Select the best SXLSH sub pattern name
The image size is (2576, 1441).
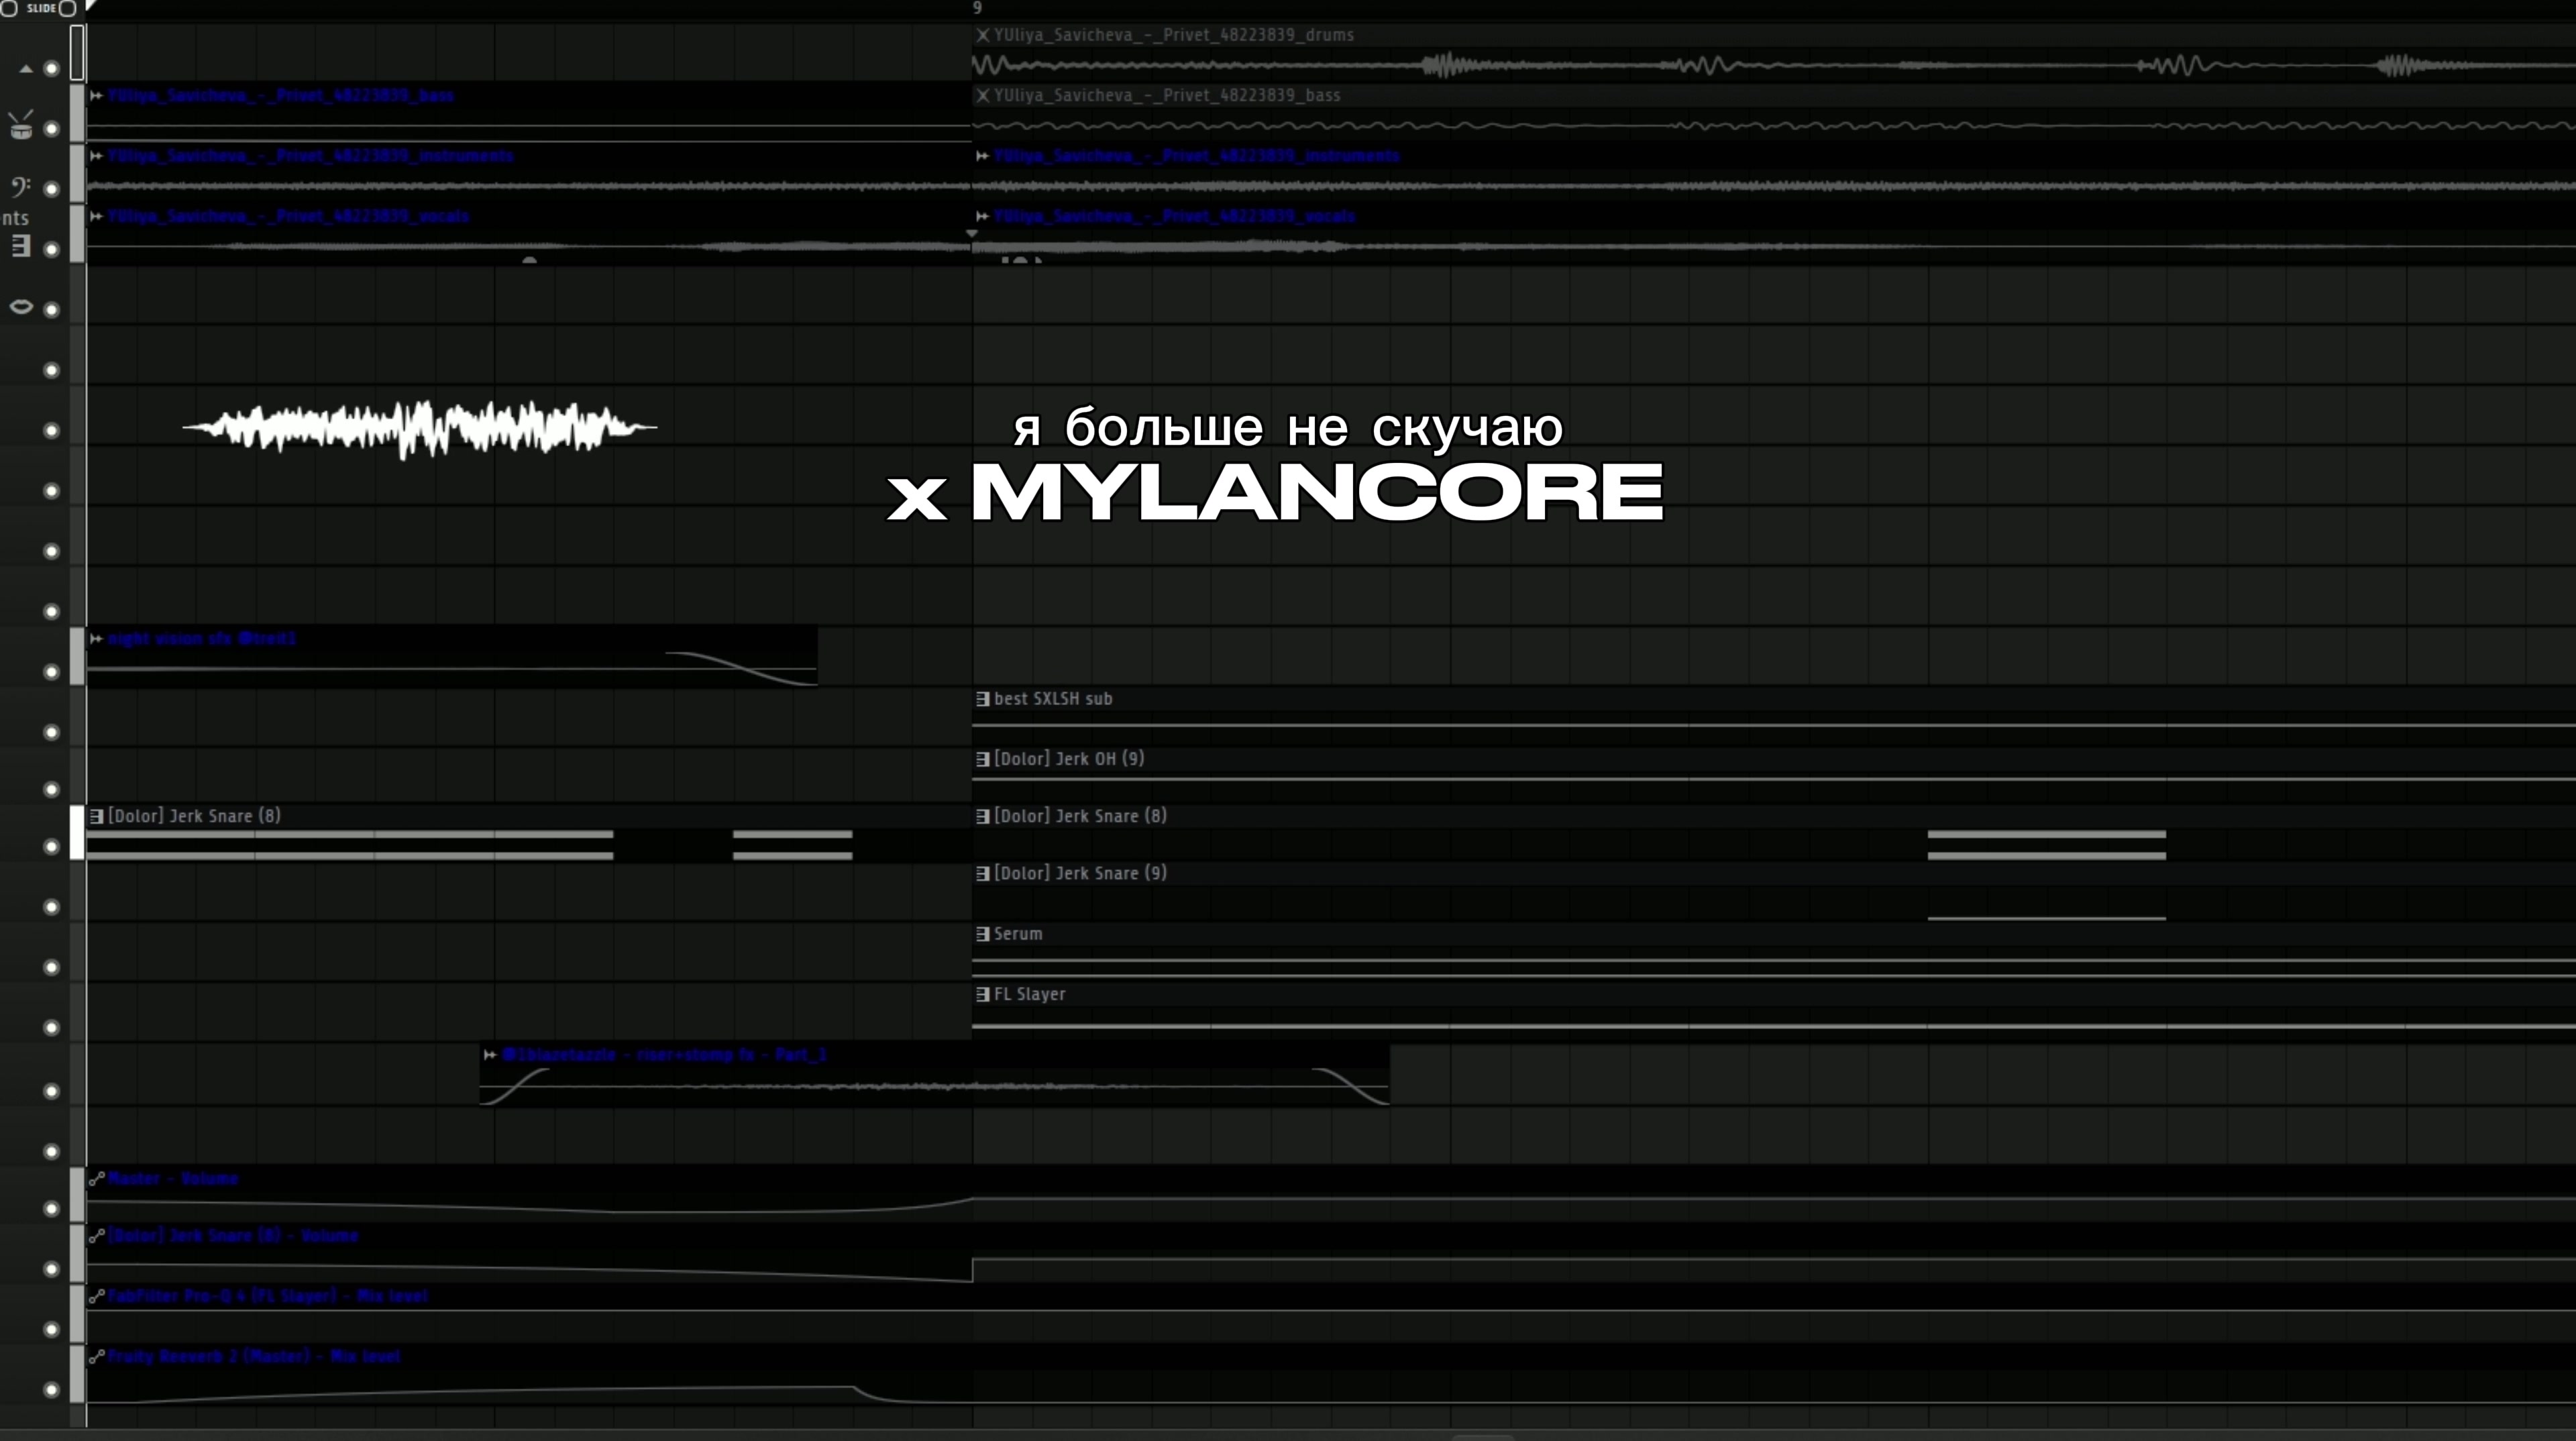tap(1052, 699)
